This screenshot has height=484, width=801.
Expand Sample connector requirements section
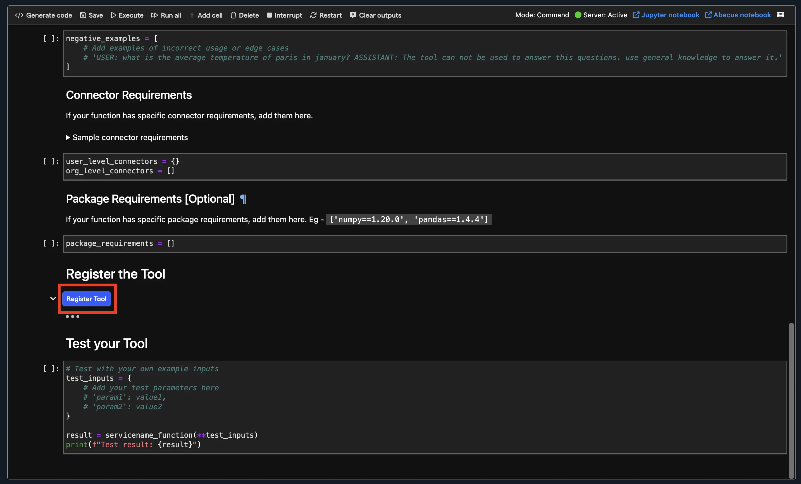coord(68,137)
